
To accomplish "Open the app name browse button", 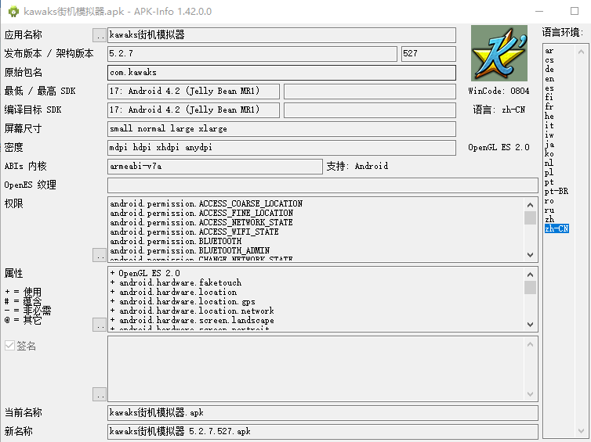I will click(x=99, y=35).
